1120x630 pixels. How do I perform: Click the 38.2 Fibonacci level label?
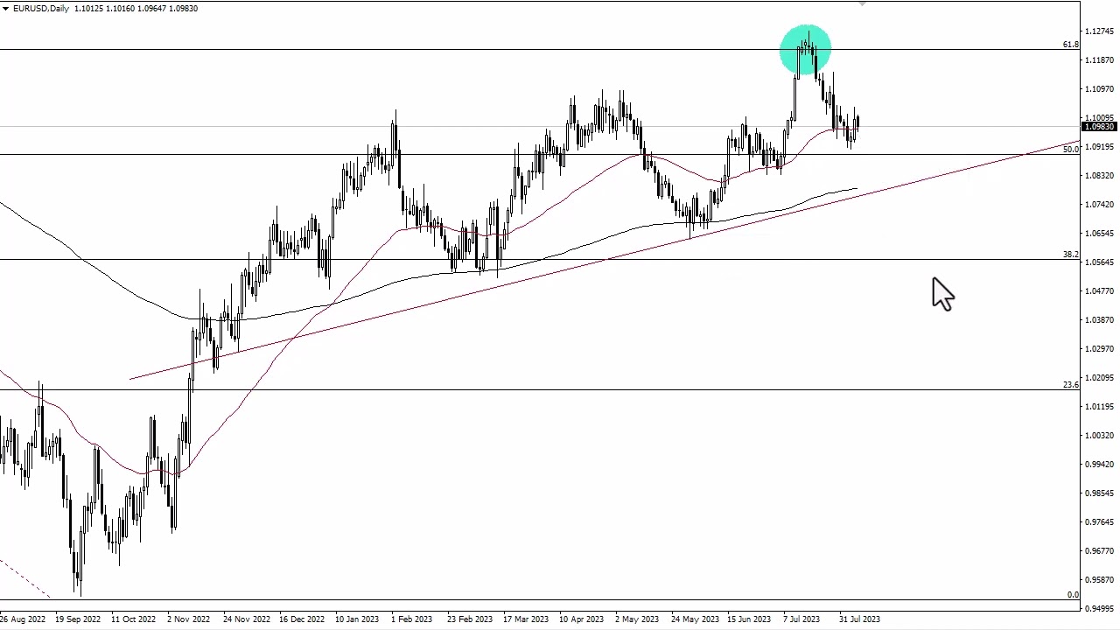(1070, 254)
